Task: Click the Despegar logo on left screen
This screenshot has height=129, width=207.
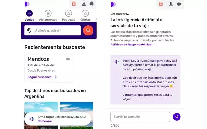Action: tap(27, 4)
